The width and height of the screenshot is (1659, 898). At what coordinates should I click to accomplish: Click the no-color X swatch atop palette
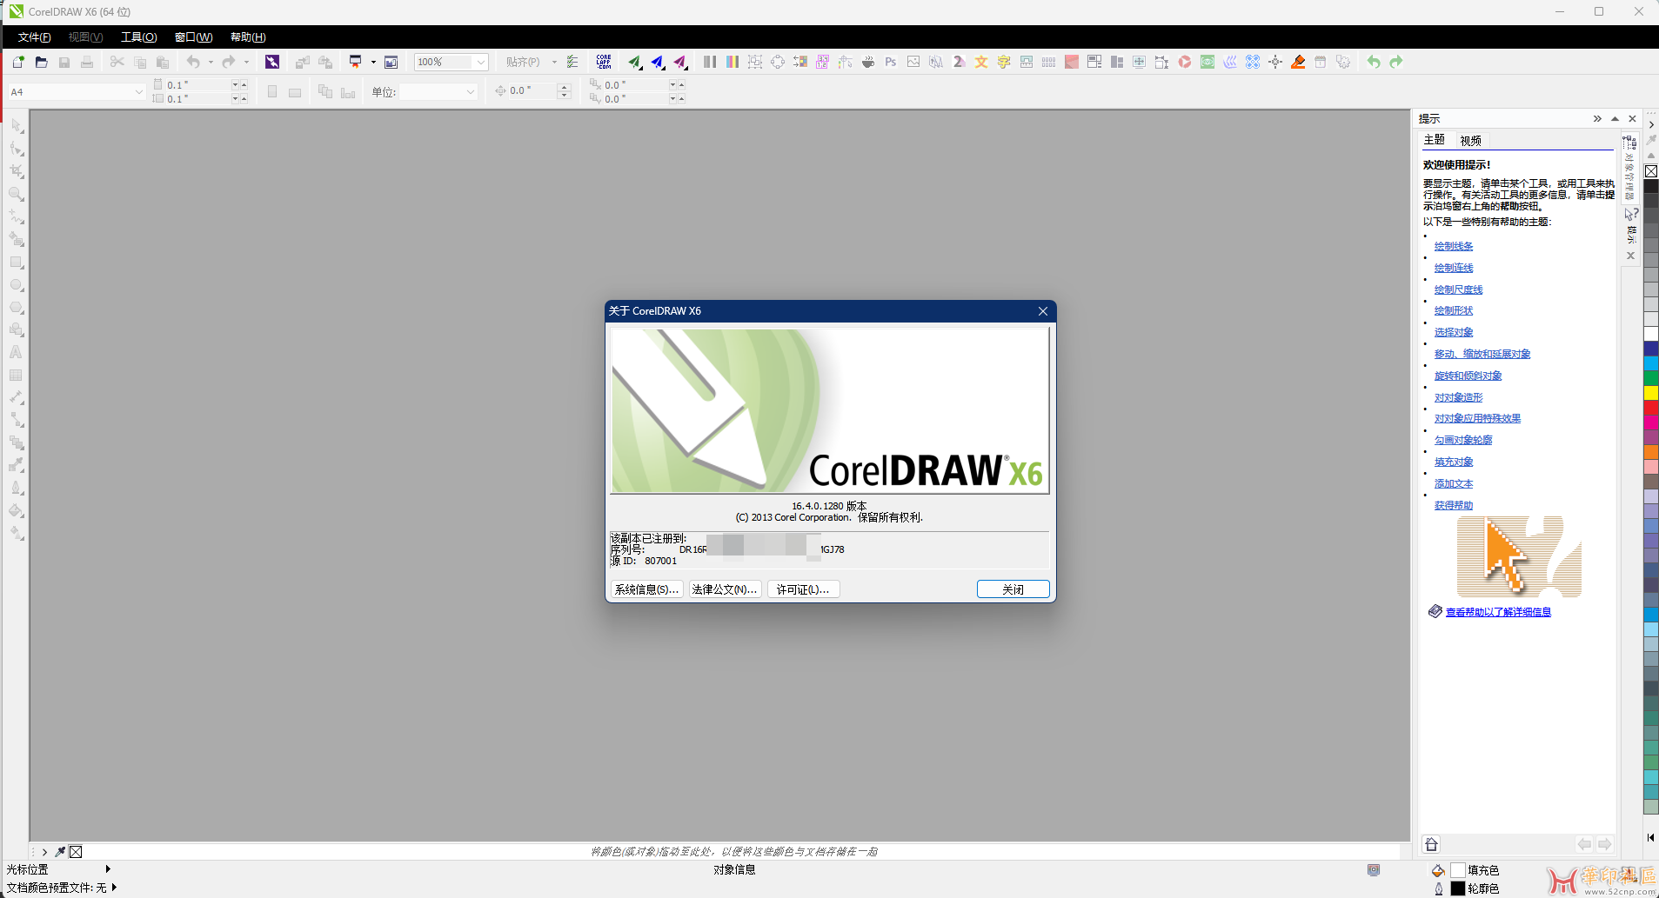click(x=1650, y=171)
